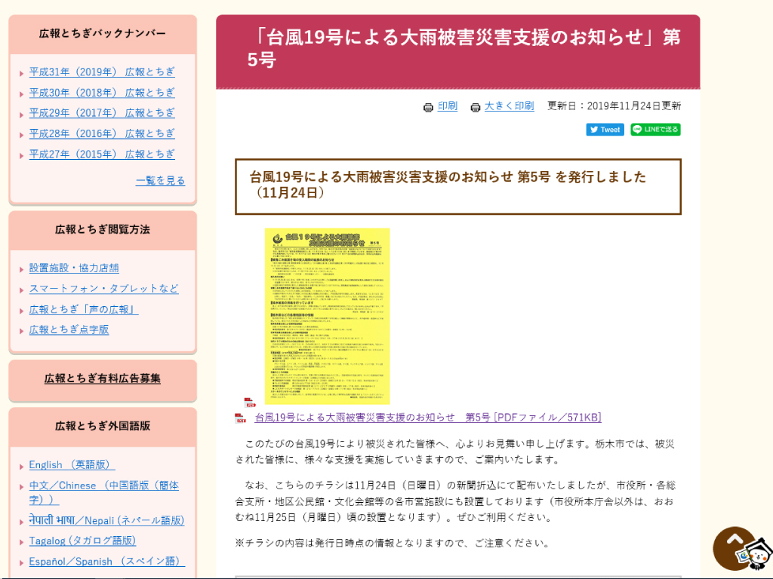Click the PDF icon beside the flyer link
773x579 pixels.
coord(241,418)
